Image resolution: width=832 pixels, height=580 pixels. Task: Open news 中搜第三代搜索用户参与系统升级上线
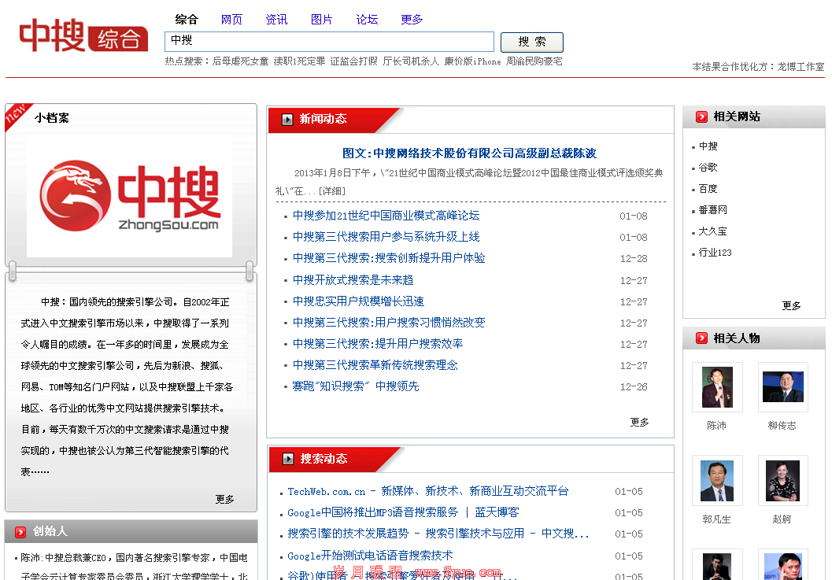point(386,237)
